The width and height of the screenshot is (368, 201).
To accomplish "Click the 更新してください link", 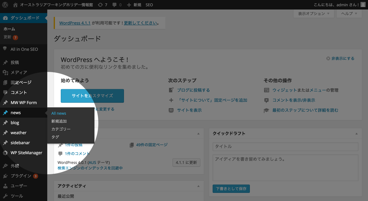I will [x=141, y=23].
